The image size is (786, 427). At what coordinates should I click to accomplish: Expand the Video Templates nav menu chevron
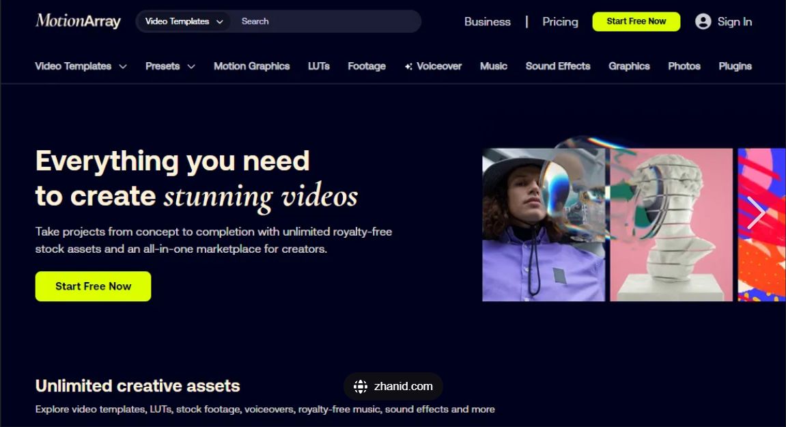point(123,66)
